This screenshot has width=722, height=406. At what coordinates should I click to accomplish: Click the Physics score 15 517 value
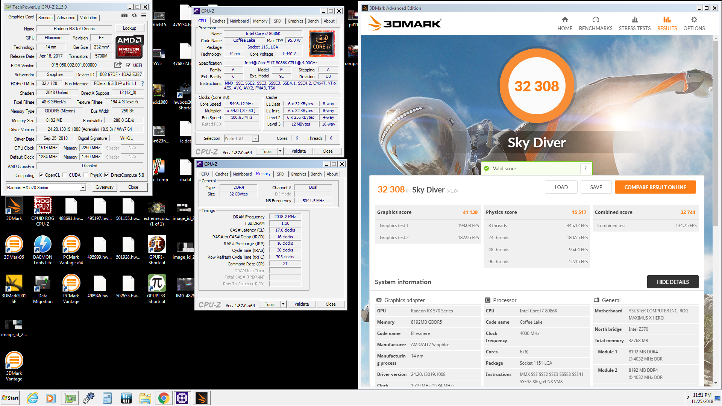579,212
